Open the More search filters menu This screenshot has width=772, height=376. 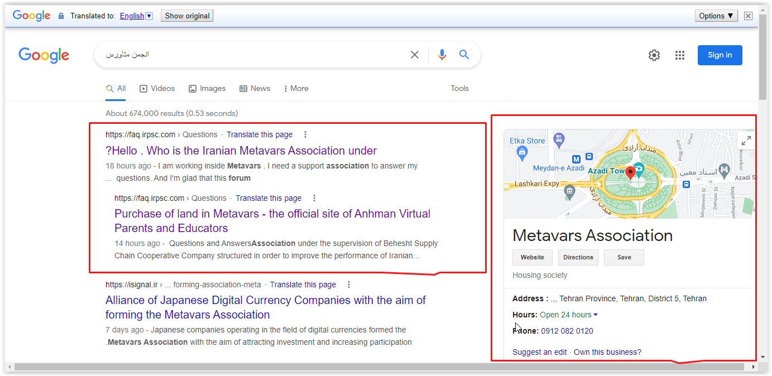[296, 88]
